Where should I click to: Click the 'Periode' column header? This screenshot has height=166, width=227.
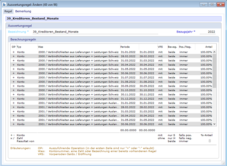pos(125,46)
